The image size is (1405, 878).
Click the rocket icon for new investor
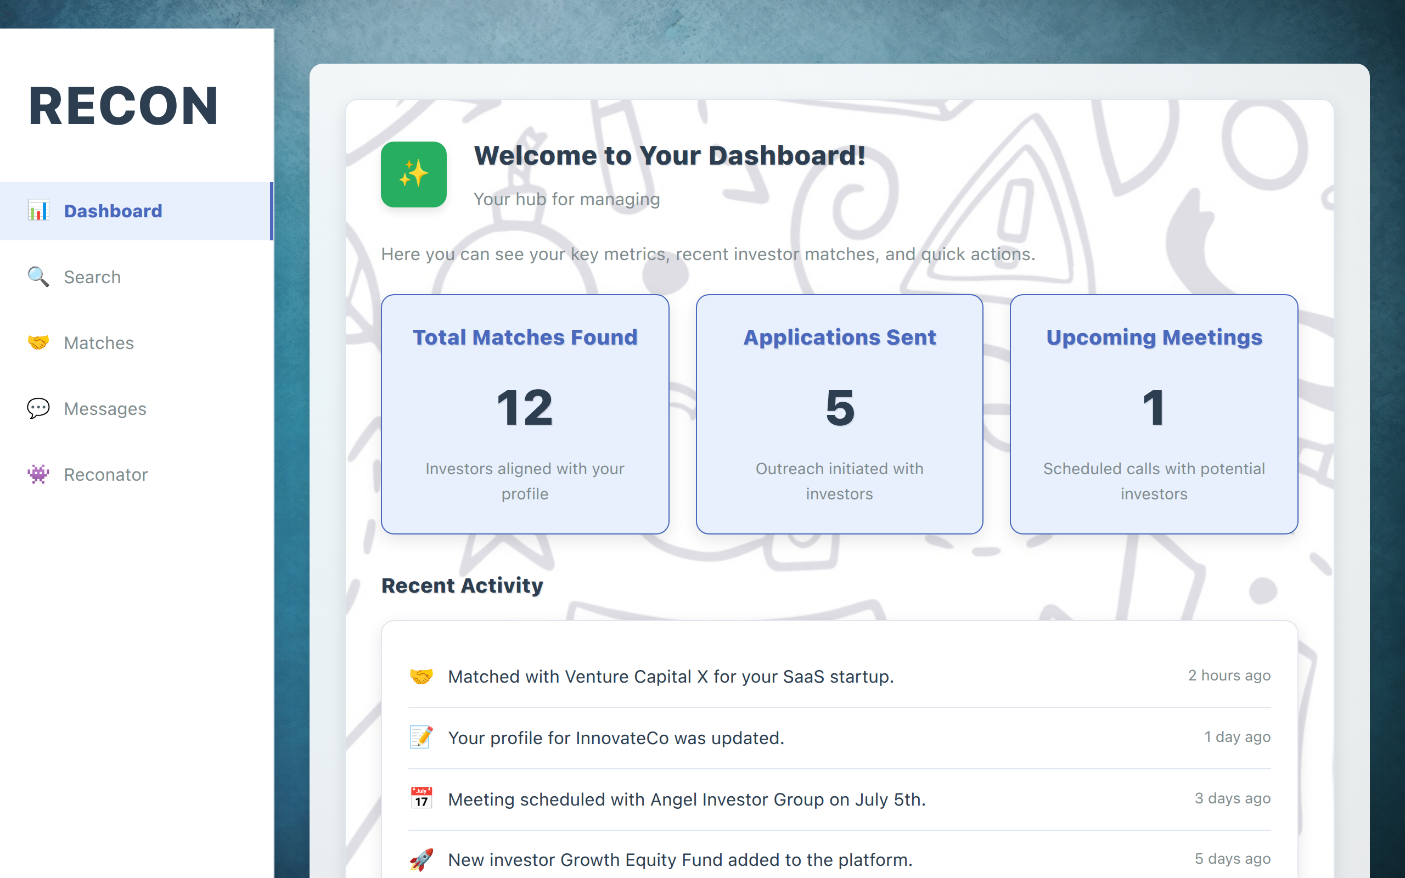[x=421, y=859]
